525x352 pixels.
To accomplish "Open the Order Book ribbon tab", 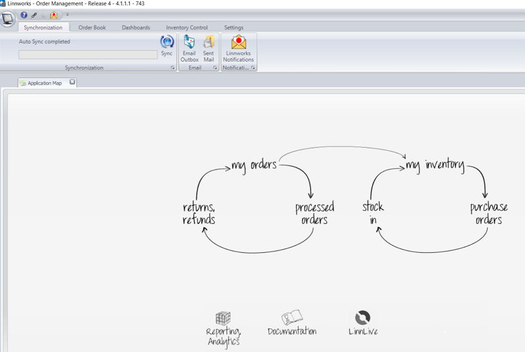I will 92,28.
